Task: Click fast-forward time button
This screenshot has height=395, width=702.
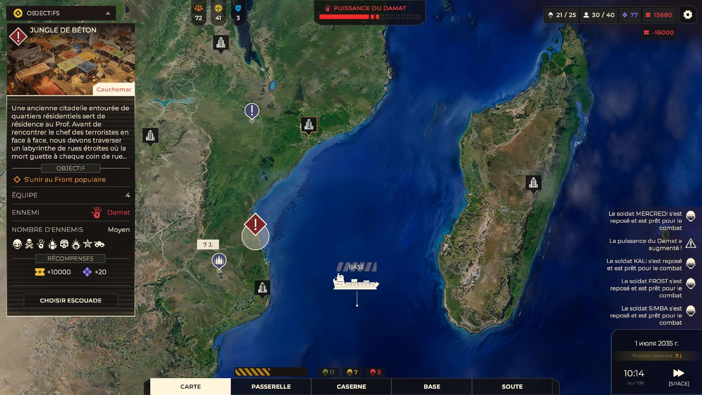Action: (x=679, y=373)
